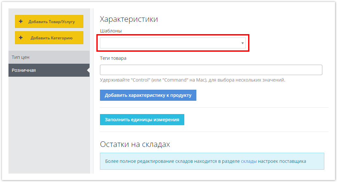This screenshot has width=337, height=182.
Task: Click the plus icon on Добавить Категорию
Action: 21,38
